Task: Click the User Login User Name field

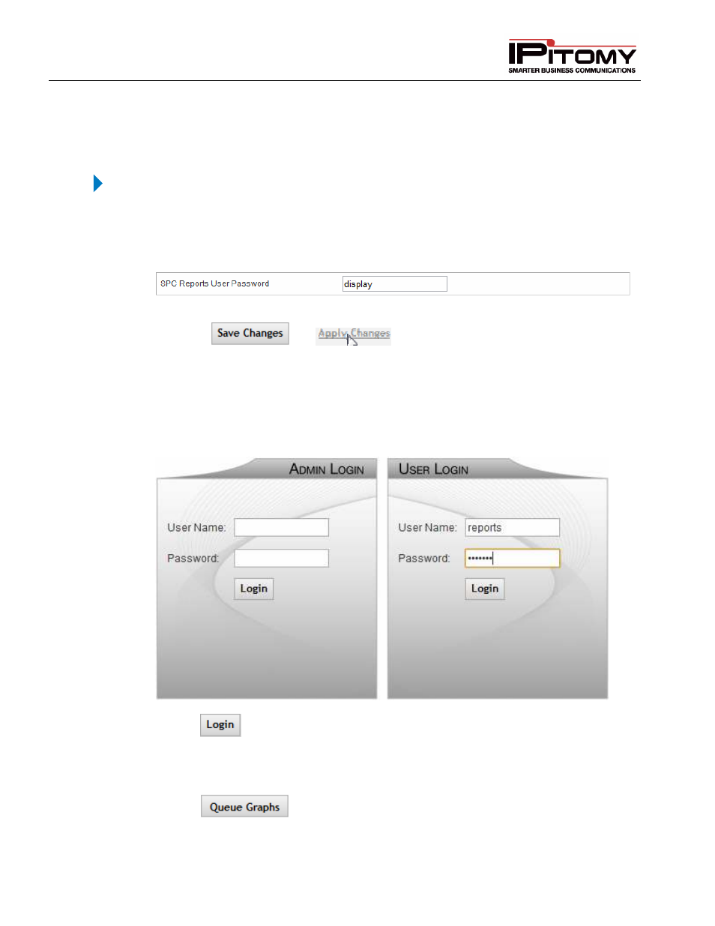Action: pyautogui.click(x=512, y=527)
